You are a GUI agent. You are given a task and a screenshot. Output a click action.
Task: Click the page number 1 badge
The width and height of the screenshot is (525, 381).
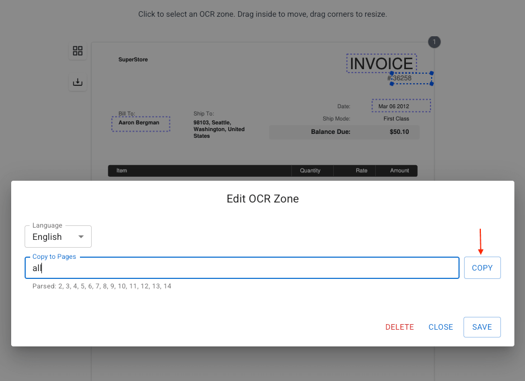[434, 42]
